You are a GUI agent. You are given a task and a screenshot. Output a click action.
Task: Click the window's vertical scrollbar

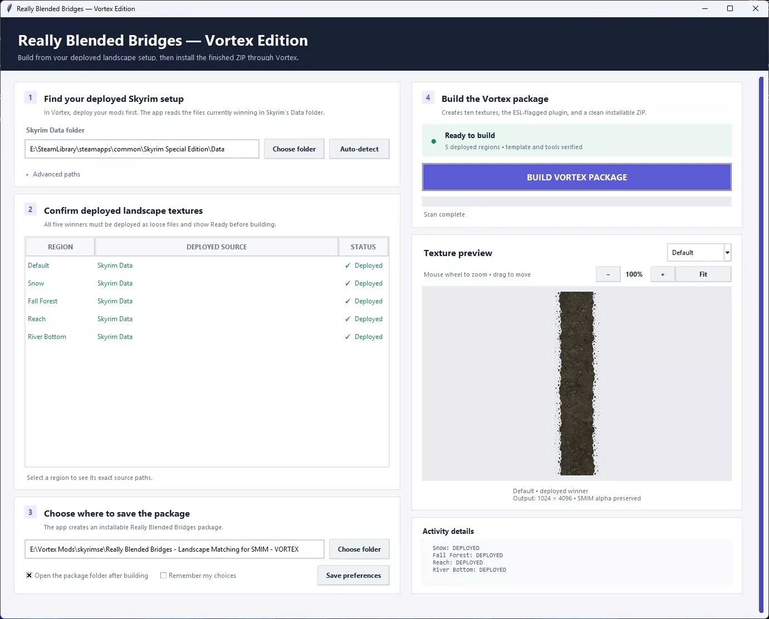(761, 345)
